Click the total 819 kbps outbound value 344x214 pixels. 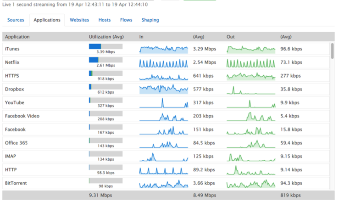point(290,195)
